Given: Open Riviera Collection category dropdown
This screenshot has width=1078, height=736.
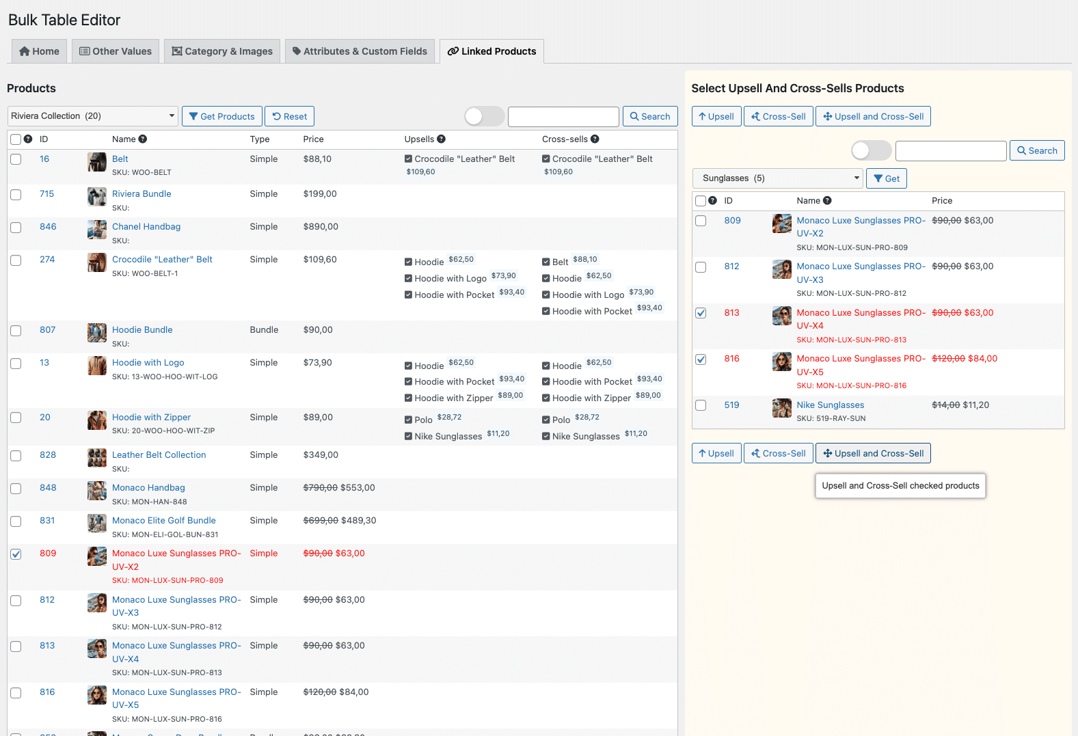Looking at the screenshot, I should pos(93,116).
